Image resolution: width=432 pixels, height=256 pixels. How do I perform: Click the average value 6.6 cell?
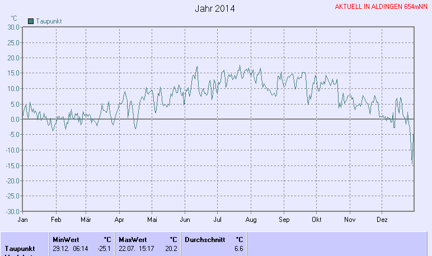tap(238, 248)
